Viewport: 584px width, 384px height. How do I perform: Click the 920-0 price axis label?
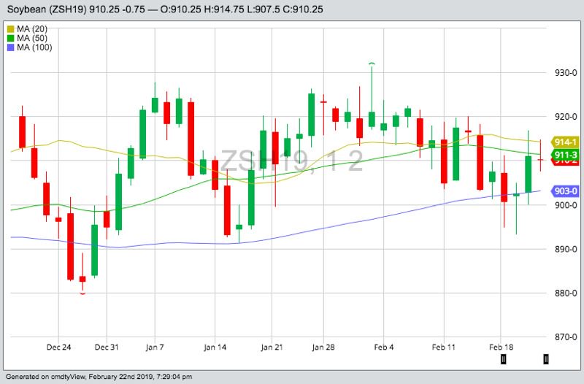(x=566, y=117)
